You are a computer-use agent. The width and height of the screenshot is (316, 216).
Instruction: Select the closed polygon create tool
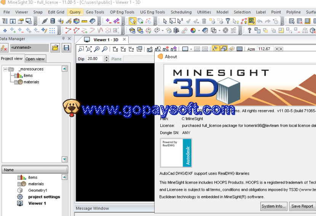click(x=77, y=30)
